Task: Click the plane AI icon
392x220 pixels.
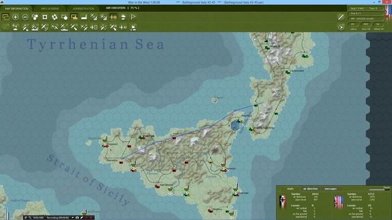Action: coord(123,27)
